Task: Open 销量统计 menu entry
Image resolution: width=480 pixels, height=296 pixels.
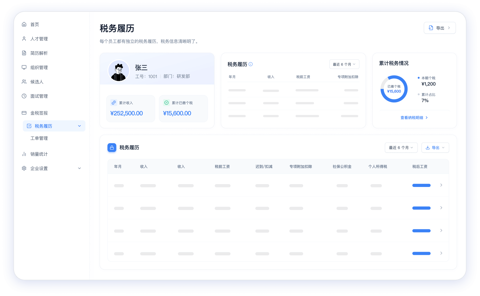Action: (39, 154)
